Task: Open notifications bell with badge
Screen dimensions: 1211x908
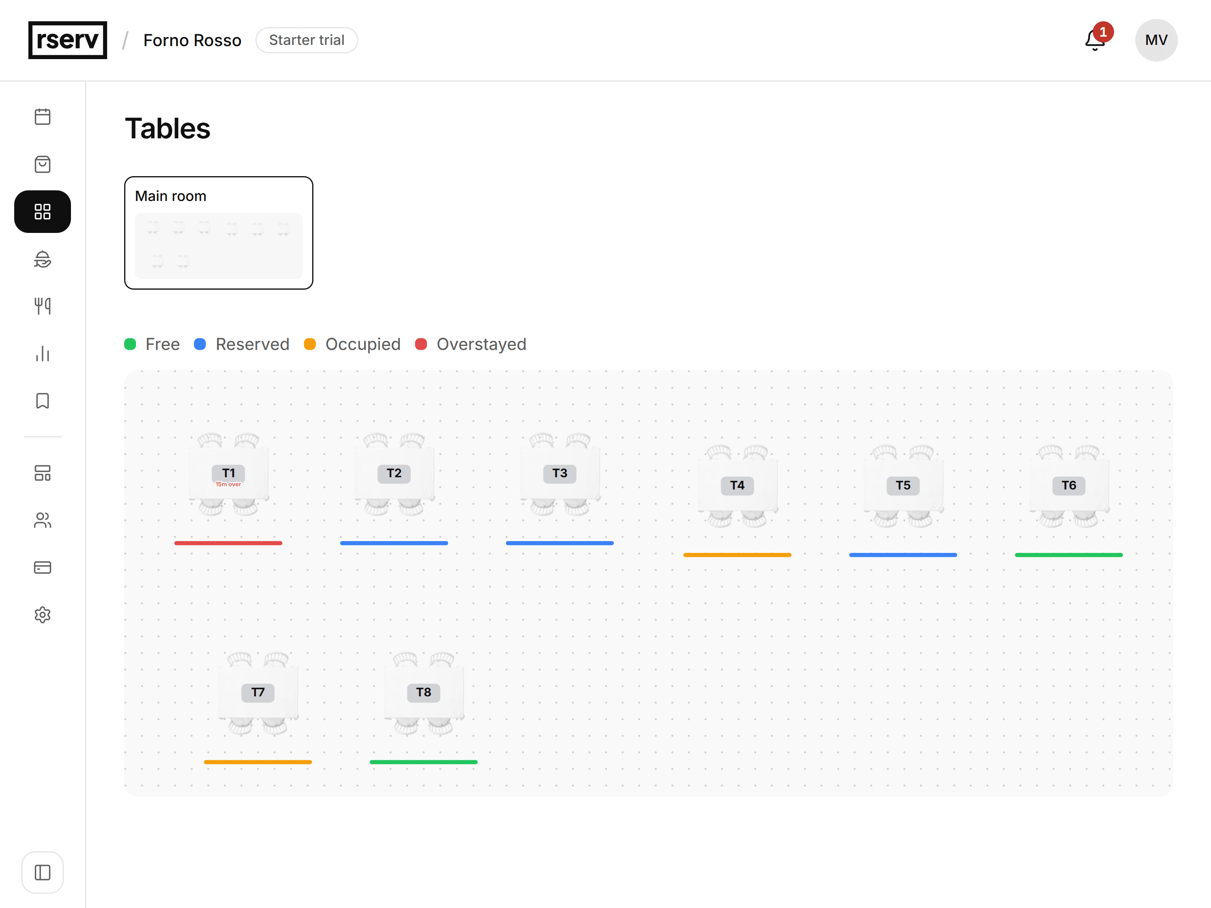Action: (x=1096, y=39)
